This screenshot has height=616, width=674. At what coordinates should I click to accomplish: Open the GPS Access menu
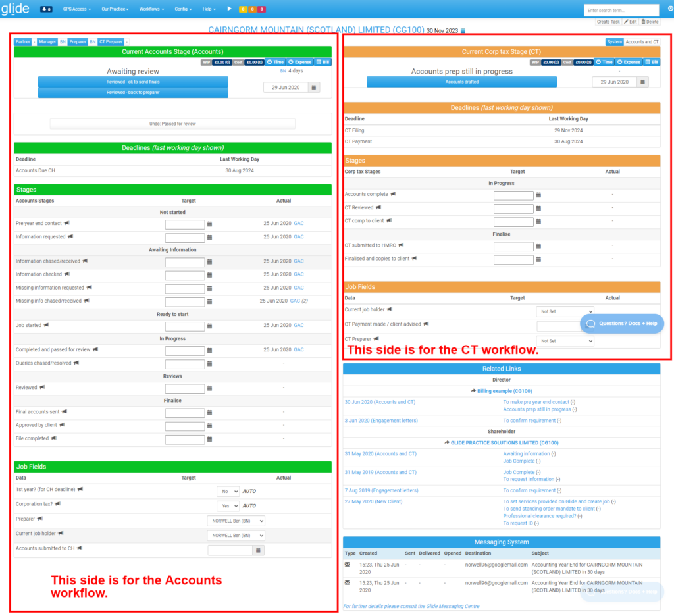tap(77, 9)
